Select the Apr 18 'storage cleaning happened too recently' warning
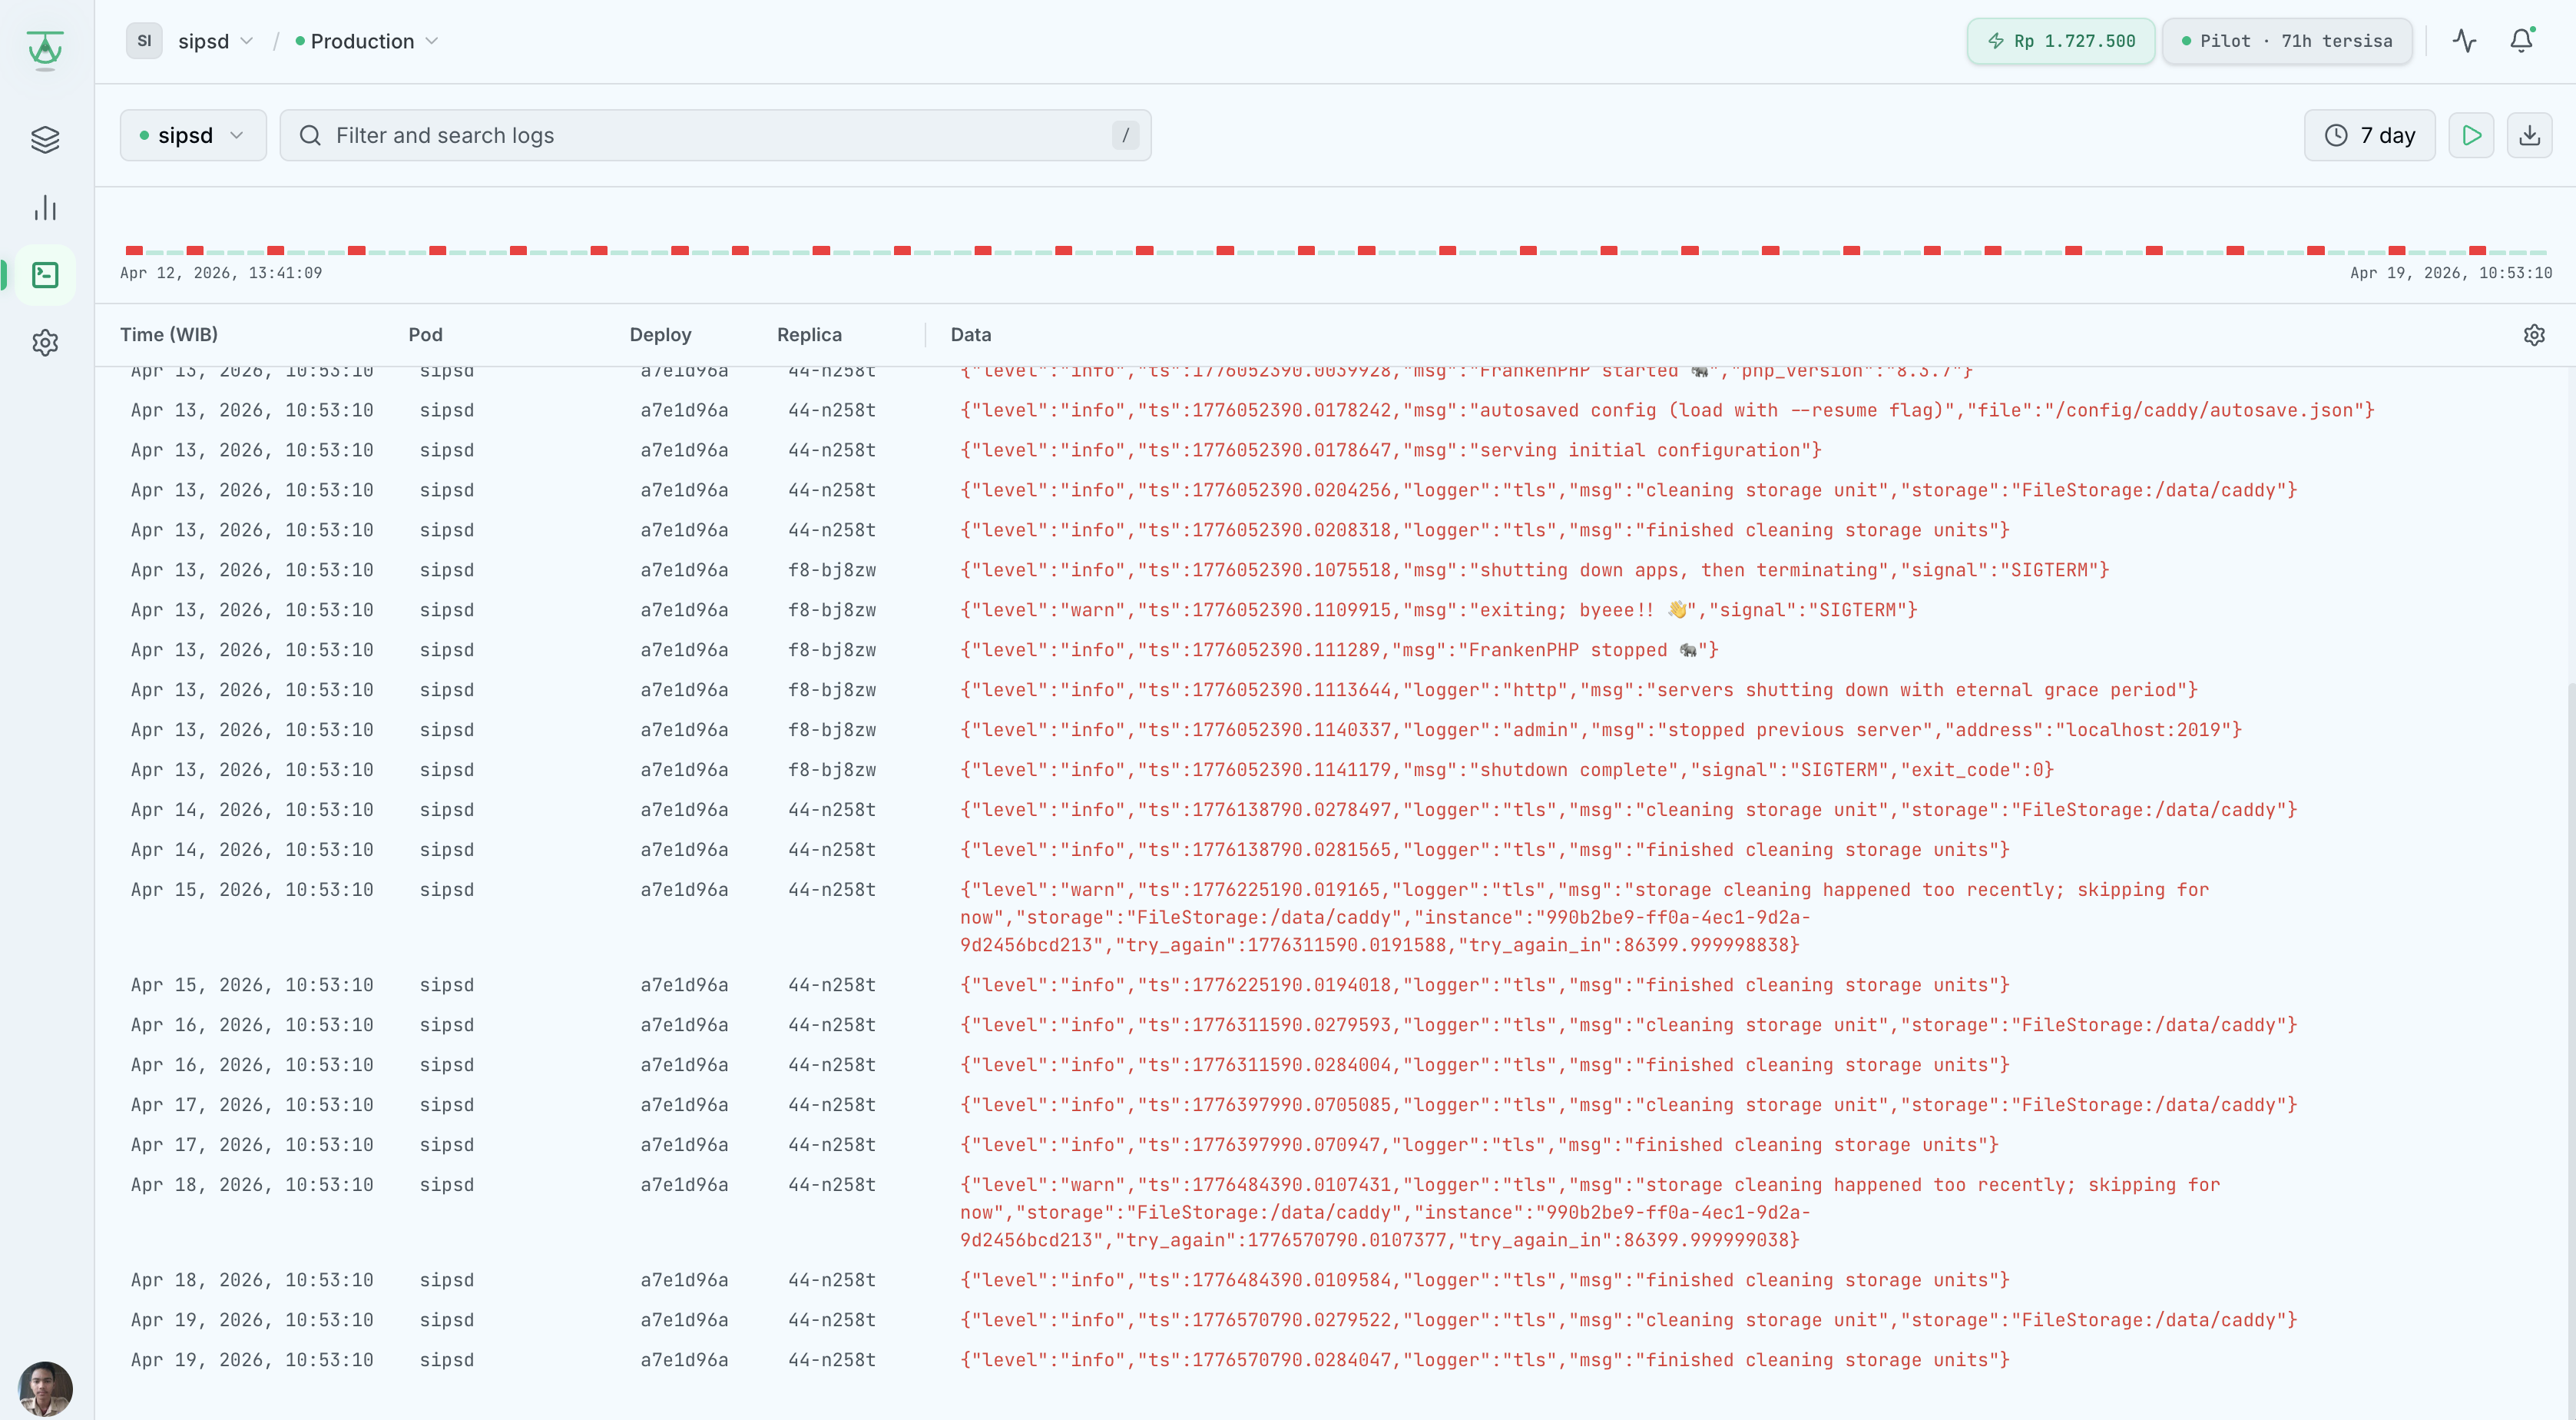Image resolution: width=2576 pixels, height=1420 pixels. click(1335, 1213)
